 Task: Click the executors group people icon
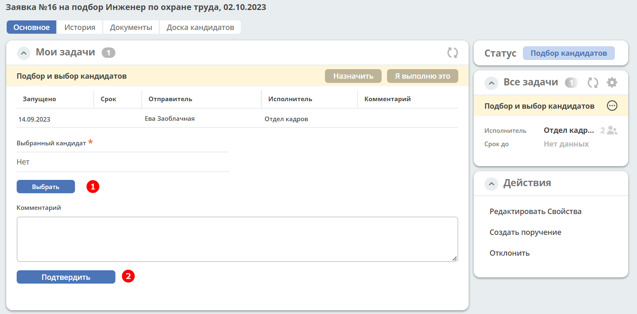pyautogui.click(x=612, y=130)
